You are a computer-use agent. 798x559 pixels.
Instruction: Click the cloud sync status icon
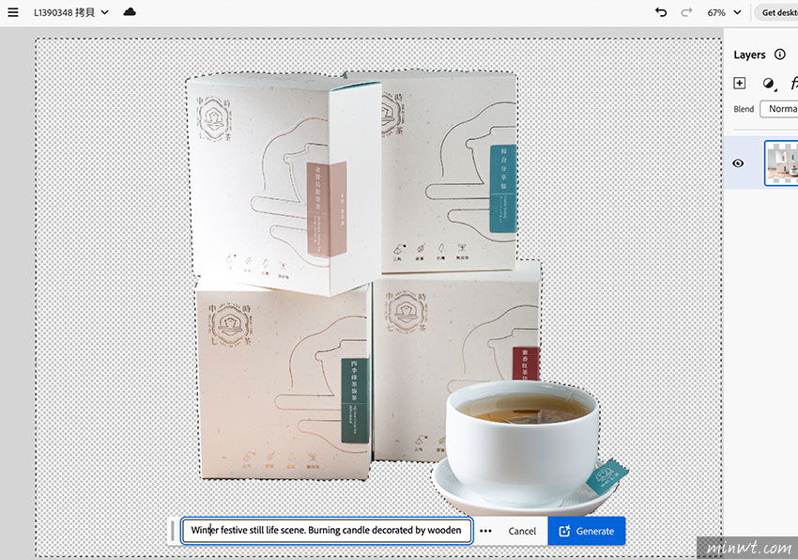130,11
